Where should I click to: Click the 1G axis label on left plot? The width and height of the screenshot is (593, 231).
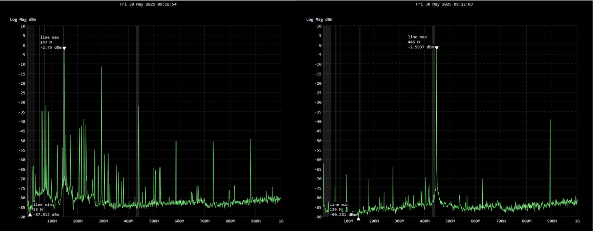281,221
